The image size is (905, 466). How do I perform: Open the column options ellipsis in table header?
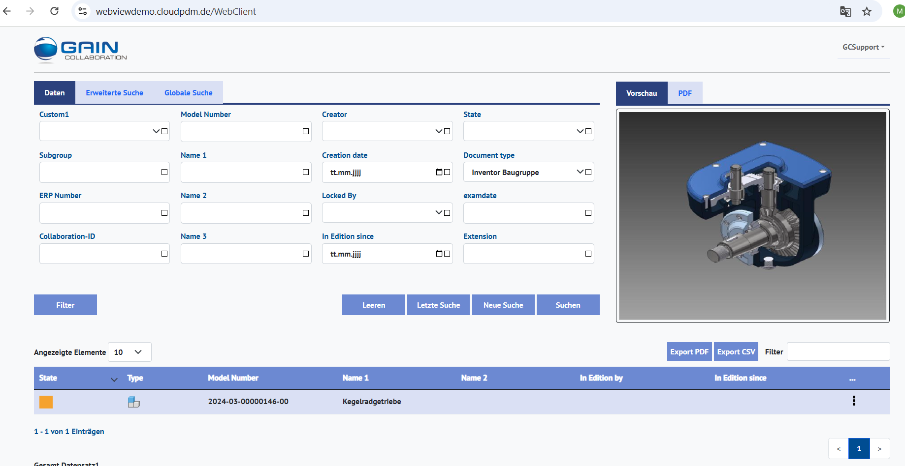[852, 379]
